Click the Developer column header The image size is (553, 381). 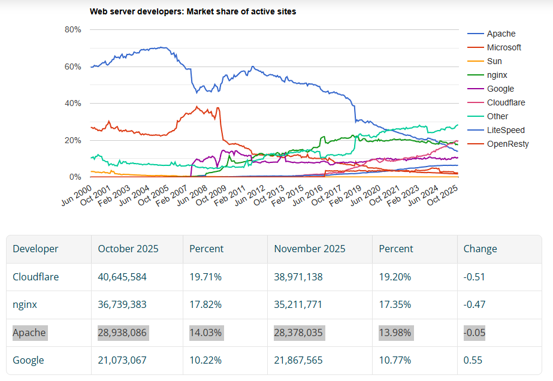point(35,249)
